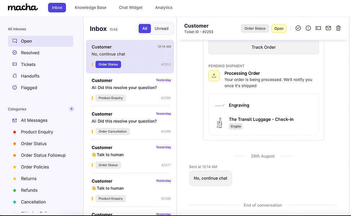The image size is (351, 216).
Task: Click the Handoffs headset icon
Action: pos(14,76)
